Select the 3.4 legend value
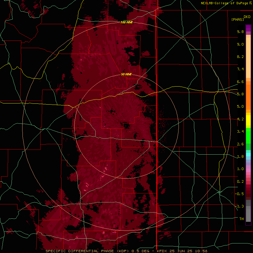The image size is (253, 253). pyautogui.click(x=240, y=132)
